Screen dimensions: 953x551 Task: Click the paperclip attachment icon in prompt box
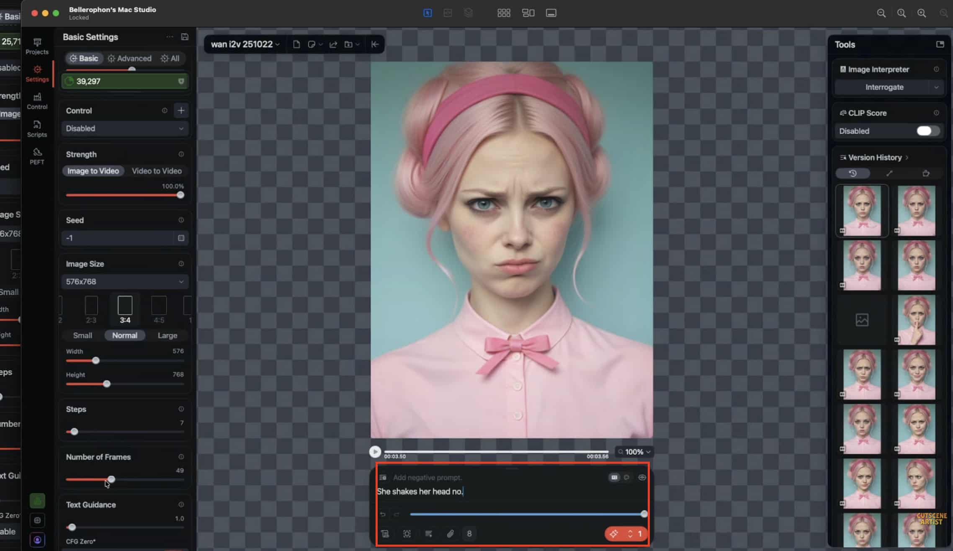pos(450,533)
